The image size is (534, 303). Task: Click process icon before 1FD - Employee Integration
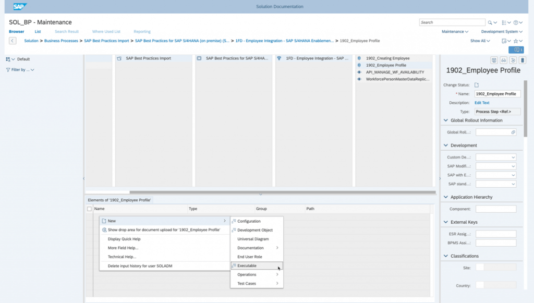click(x=280, y=58)
